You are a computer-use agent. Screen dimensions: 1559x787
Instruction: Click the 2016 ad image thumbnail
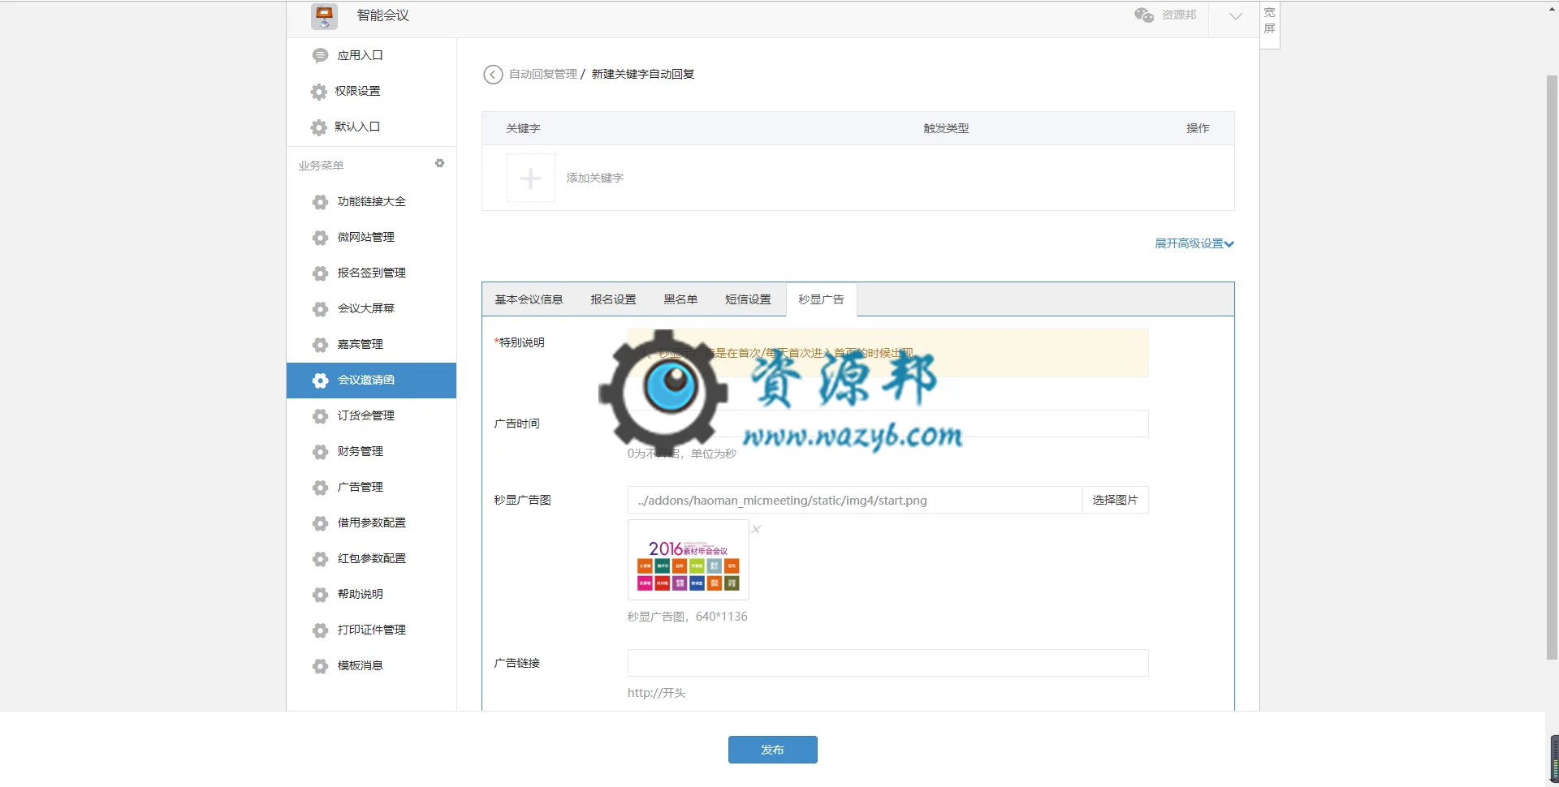[689, 560]
